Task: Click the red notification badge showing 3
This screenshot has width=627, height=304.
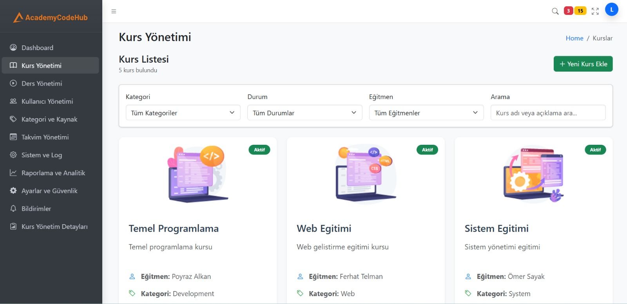Action: (568, 11)
